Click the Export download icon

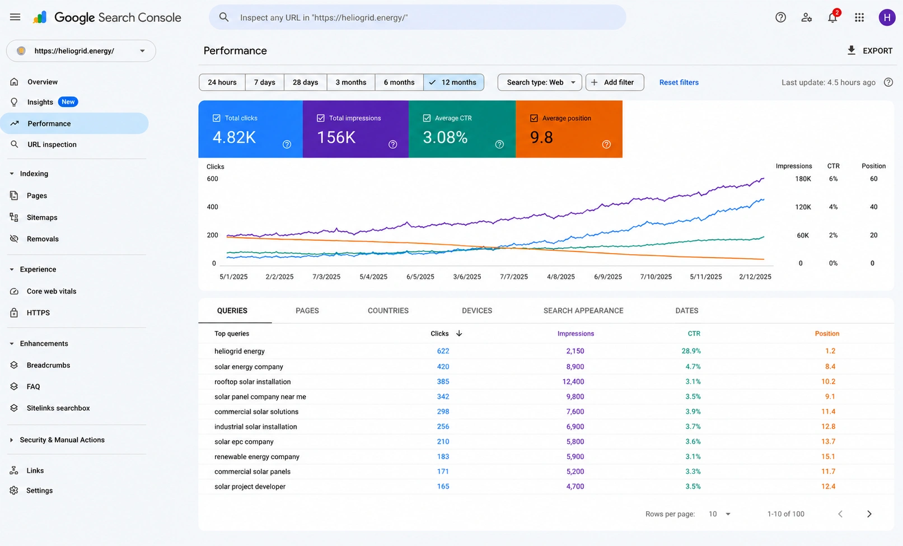tap(851, 50)
